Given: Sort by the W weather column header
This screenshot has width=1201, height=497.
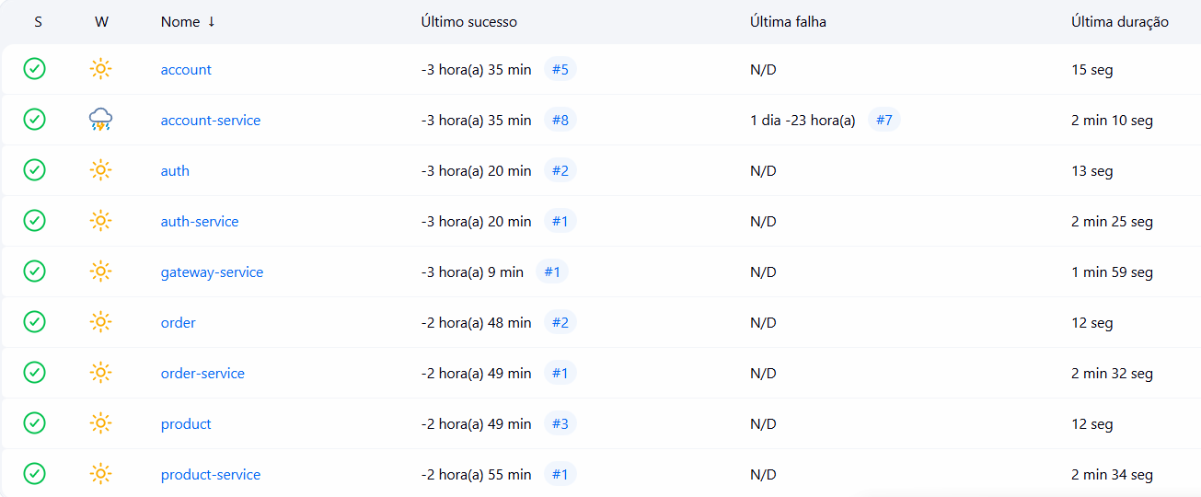Looking at the screenshot, I should 101,22.
